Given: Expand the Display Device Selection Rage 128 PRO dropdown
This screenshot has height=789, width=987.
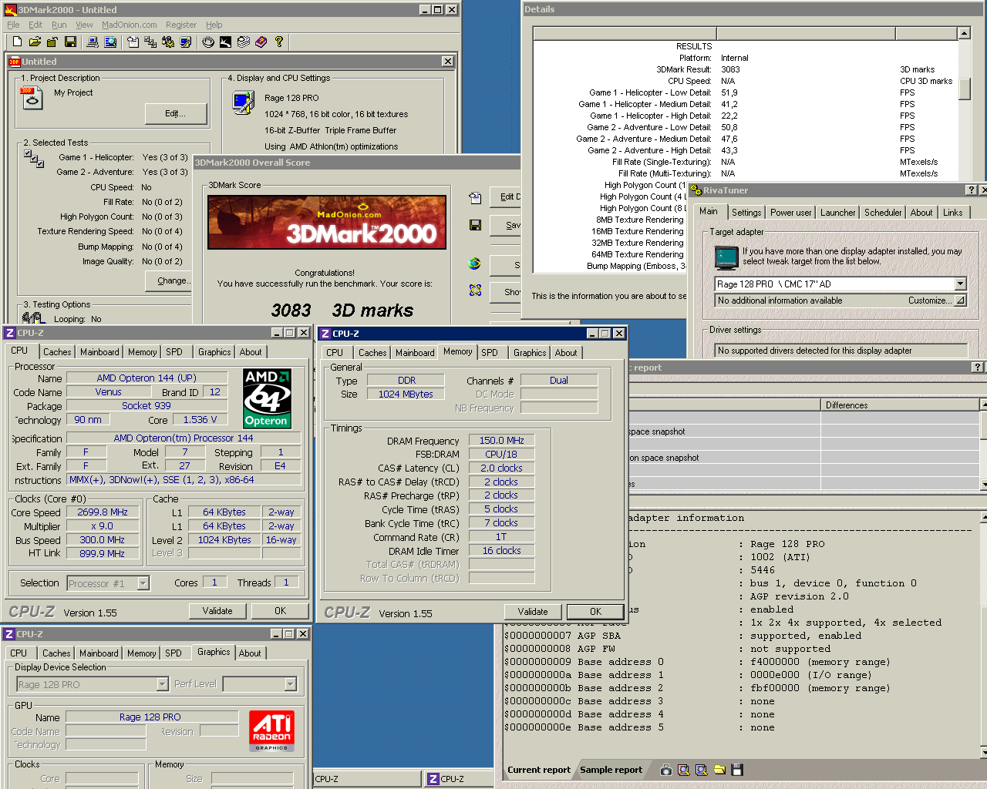Looking at the screenshot, I should [x=162, y=684].
